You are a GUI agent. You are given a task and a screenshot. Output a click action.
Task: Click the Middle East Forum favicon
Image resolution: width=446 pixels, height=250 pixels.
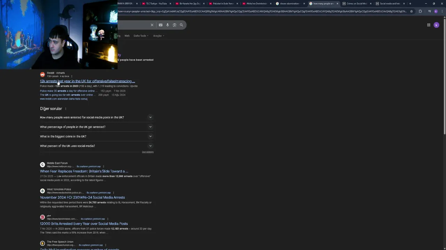pos(43,165)
